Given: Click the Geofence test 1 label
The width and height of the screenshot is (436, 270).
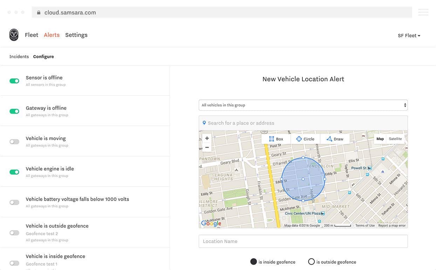Looking at the screenshot, I should coord(41,264).
